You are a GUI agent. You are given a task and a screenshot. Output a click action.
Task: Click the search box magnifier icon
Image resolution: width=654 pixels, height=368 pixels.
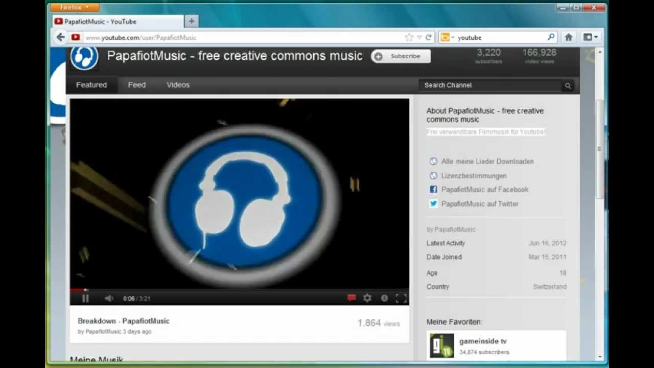click(x=551, y=37)
